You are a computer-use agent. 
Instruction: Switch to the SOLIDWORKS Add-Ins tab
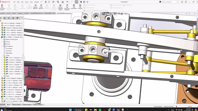[36, 13]
